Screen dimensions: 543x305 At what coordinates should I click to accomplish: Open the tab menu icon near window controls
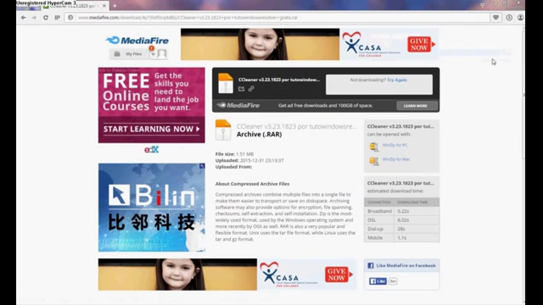482,6
